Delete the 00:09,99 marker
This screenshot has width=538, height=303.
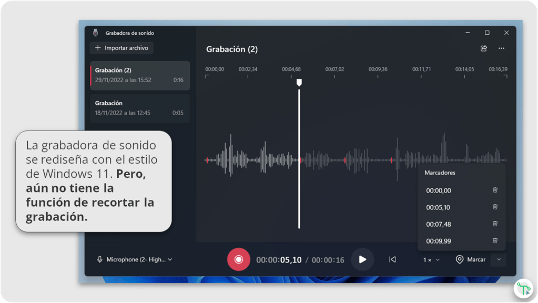pyautogui.click(x=495, y=241)
